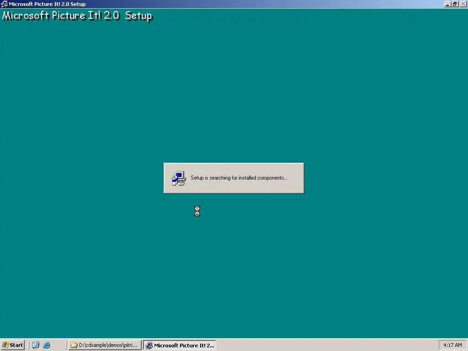Click the Start button
This screenshot has height=351, width=468.
coord(12,345)
